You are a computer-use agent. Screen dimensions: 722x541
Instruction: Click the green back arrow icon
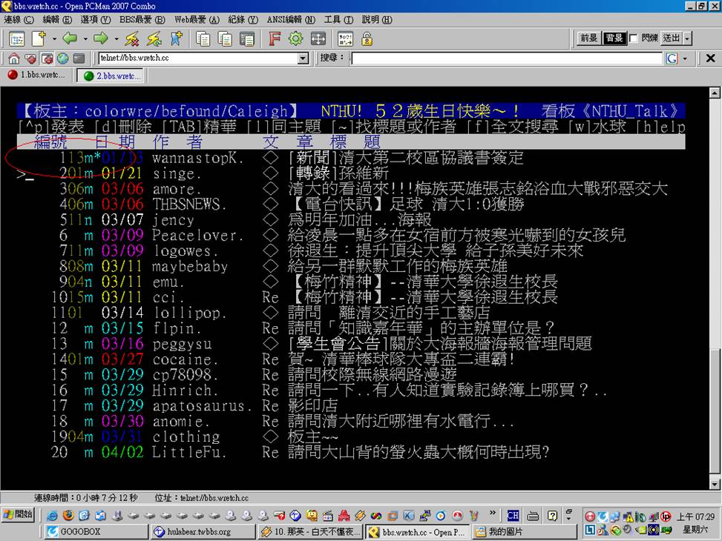[70, 39]
